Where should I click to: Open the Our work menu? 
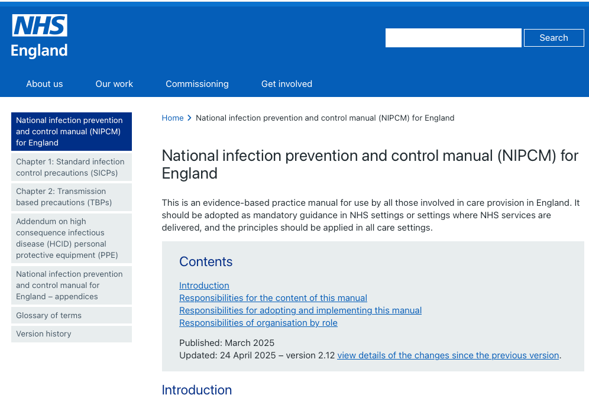[x=114, y=84]
